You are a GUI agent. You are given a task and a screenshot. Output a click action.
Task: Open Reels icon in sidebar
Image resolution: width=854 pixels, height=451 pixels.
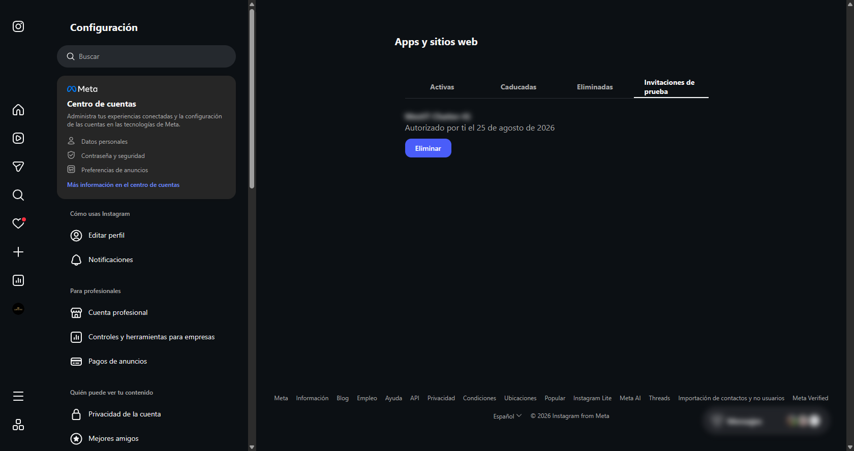click(x=18, y=138)
